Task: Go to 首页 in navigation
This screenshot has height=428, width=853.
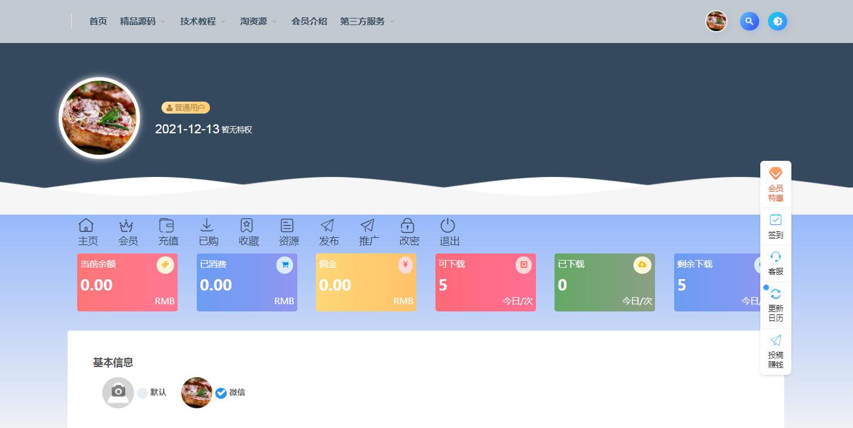Action: click(x=98, y=22)
